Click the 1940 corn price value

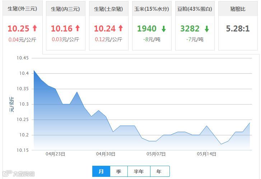[147, 28]
